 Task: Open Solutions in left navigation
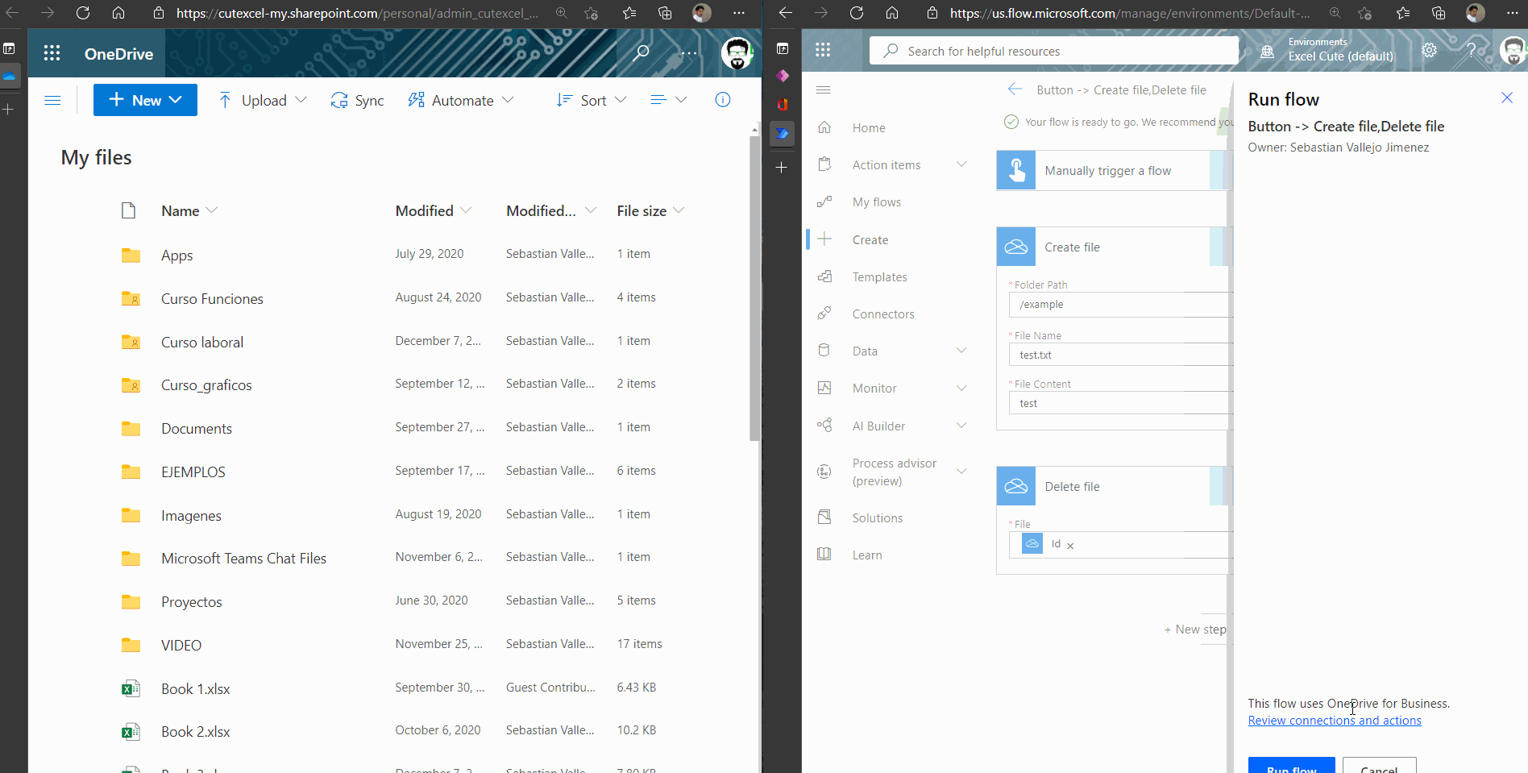coord(877,517)
